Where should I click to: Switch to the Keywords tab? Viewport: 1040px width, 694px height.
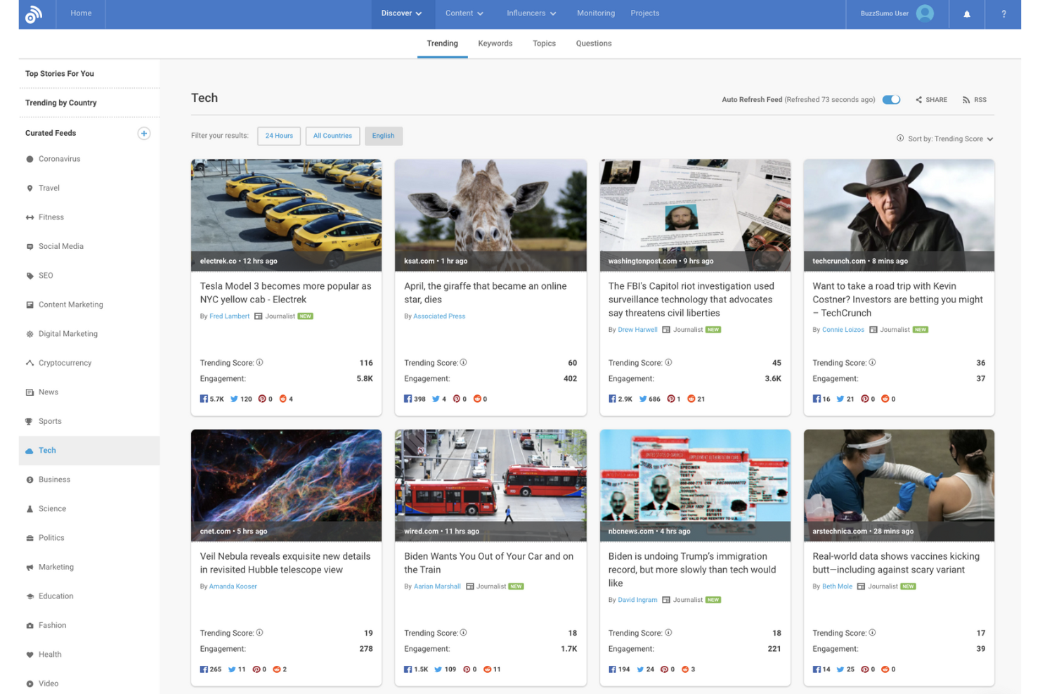click(495, 44)
